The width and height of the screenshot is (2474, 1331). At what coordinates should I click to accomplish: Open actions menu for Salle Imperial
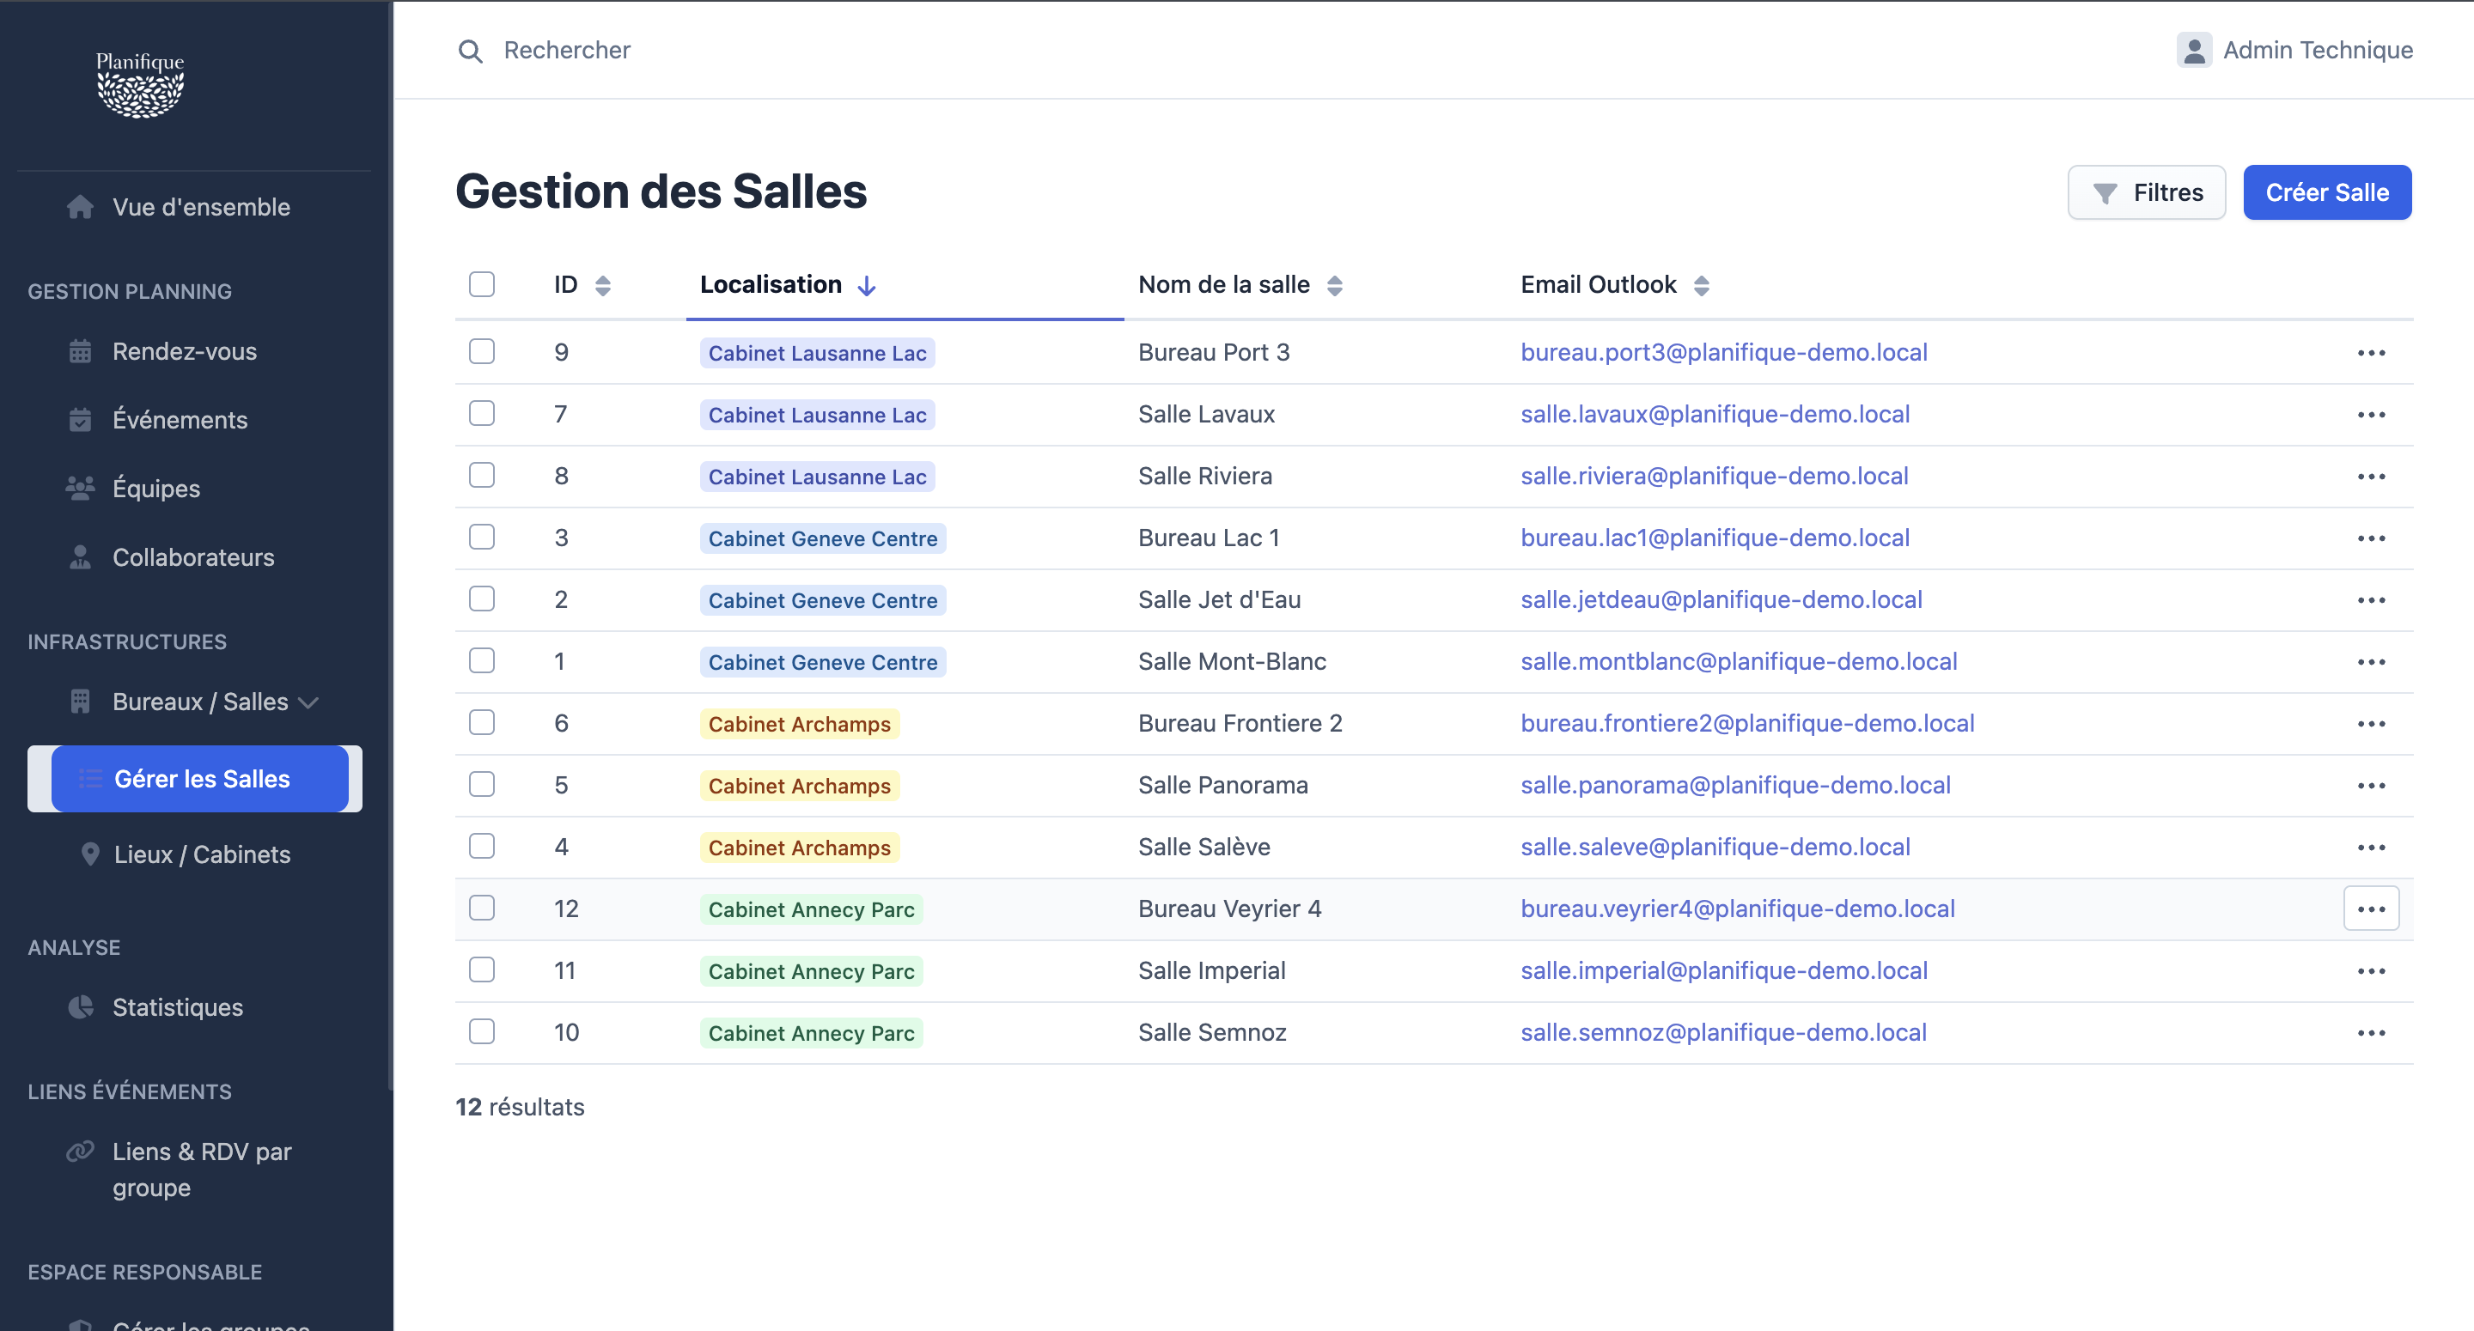pos(2370,971)
